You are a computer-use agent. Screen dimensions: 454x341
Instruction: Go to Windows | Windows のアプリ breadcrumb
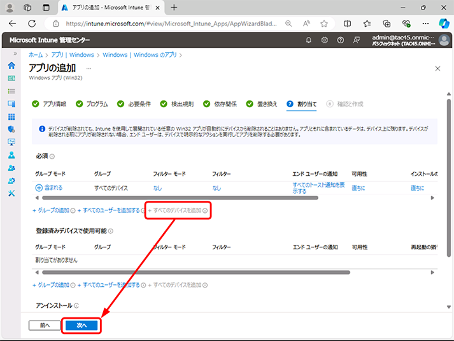coord(139,55)
